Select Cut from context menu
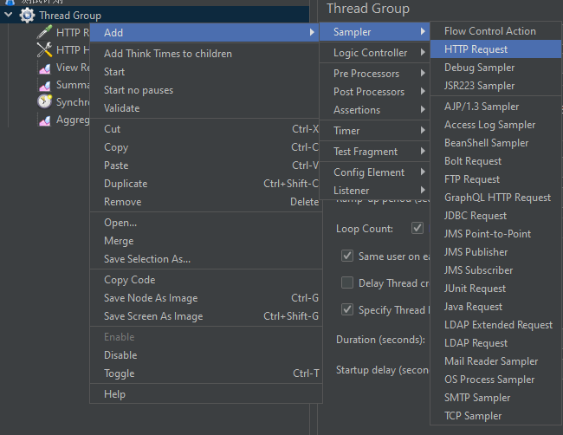 click(204, 129)
